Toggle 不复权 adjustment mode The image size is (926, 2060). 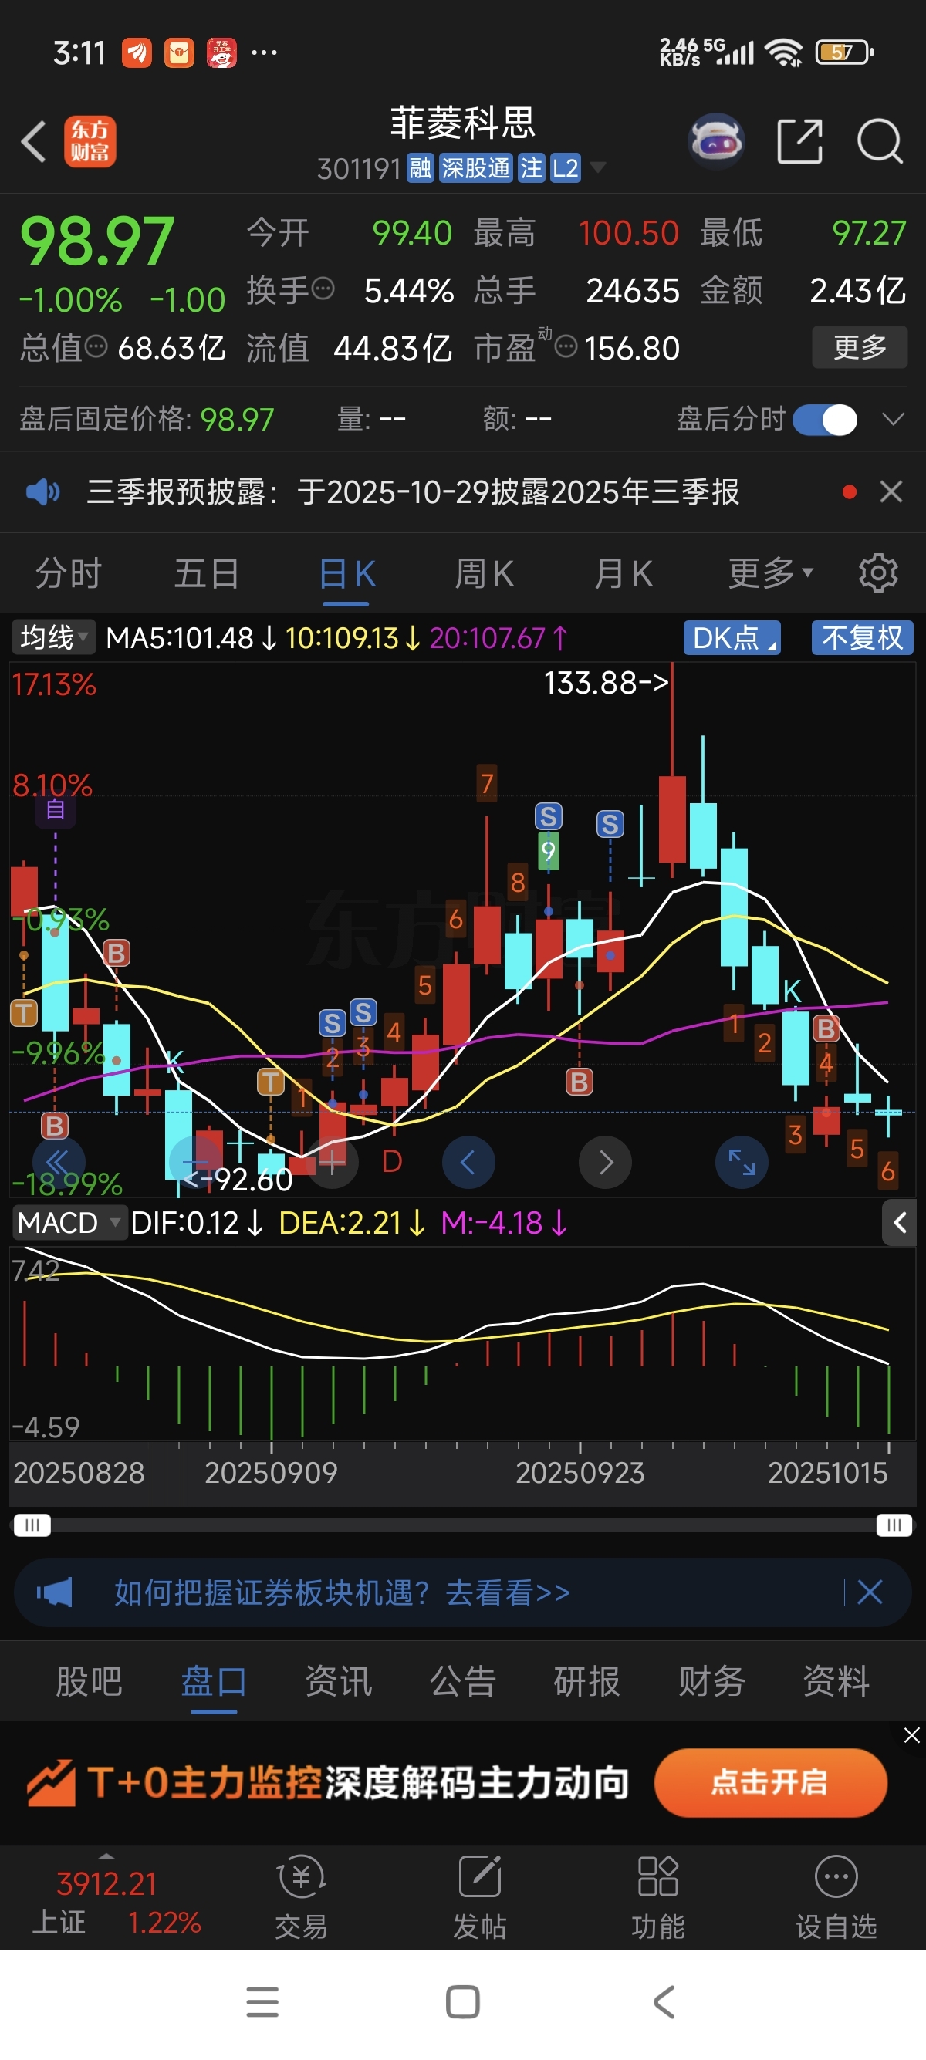(x=862, y=638)
